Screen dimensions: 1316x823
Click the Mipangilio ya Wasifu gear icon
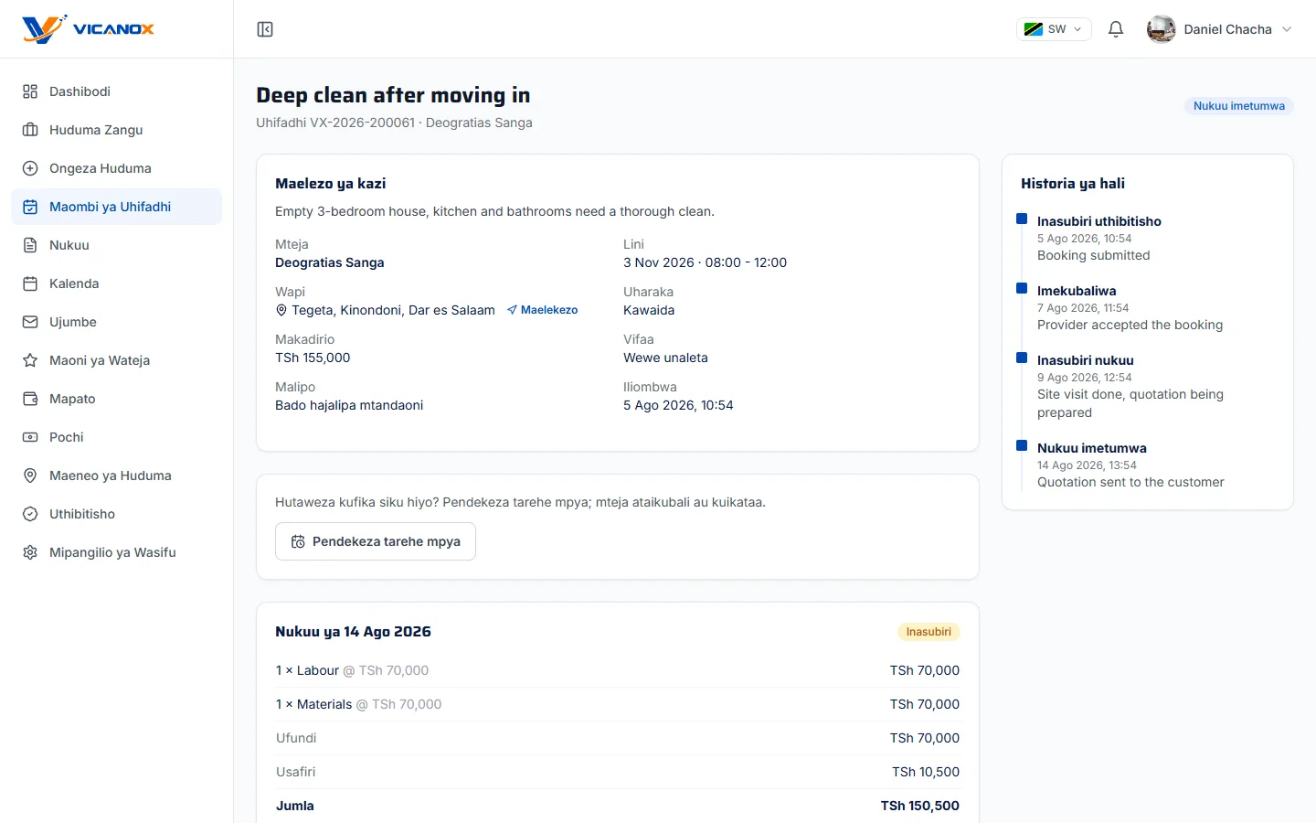point(30,552)
